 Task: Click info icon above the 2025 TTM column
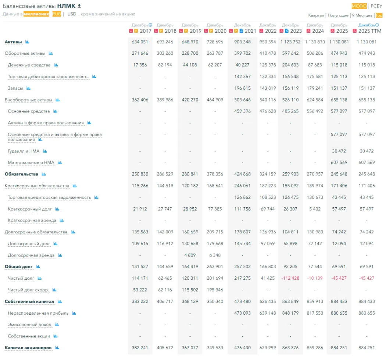(376, 25)
